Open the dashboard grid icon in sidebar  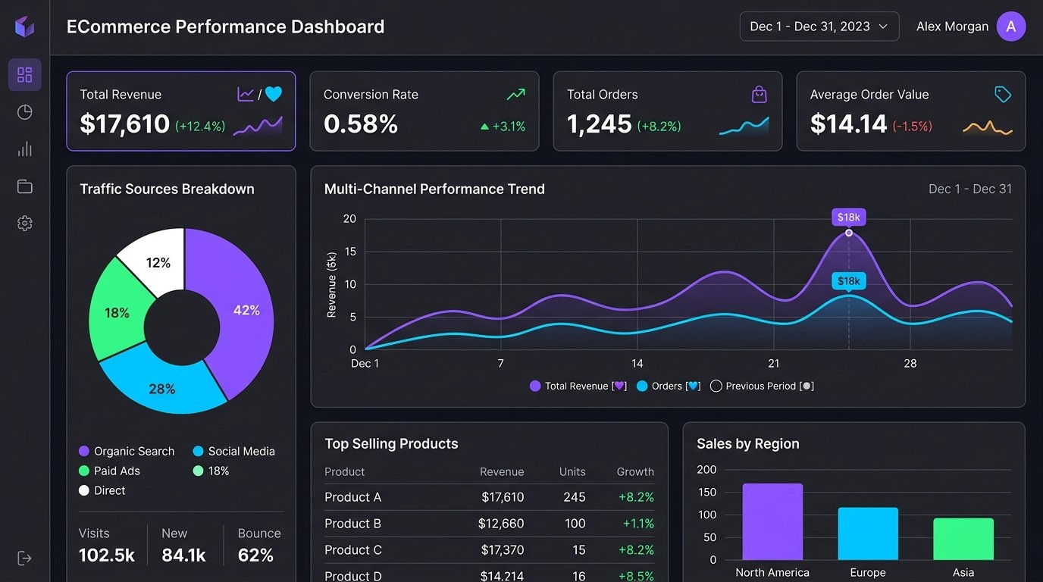pos(25,74)
